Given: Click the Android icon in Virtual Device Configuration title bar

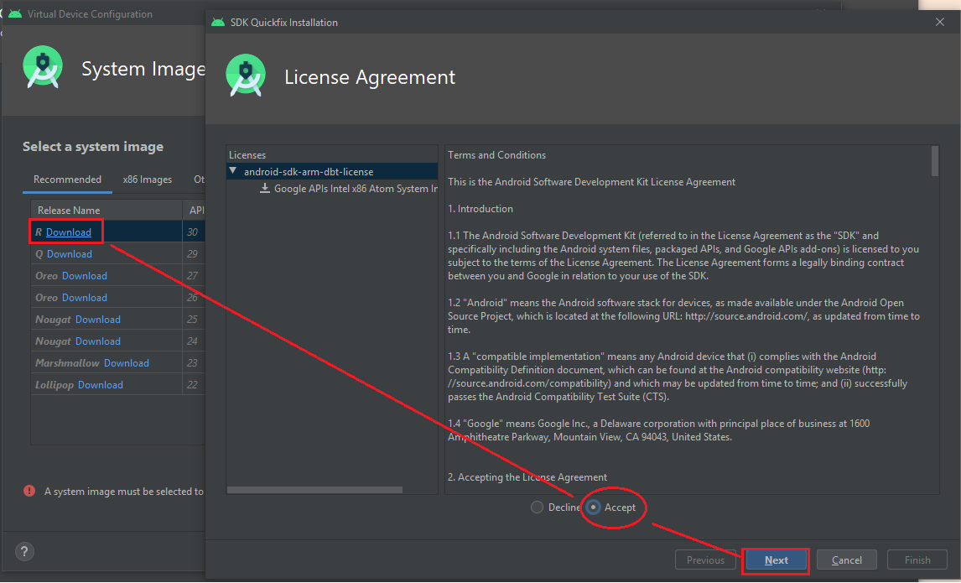Looking at the screenshot, I should (x=15, y=13).
